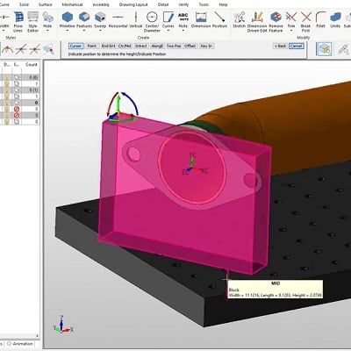Expand the Sweep dropdown arrow
The image size is (351, 351).
pyautogui.click(x=100, y=31)
